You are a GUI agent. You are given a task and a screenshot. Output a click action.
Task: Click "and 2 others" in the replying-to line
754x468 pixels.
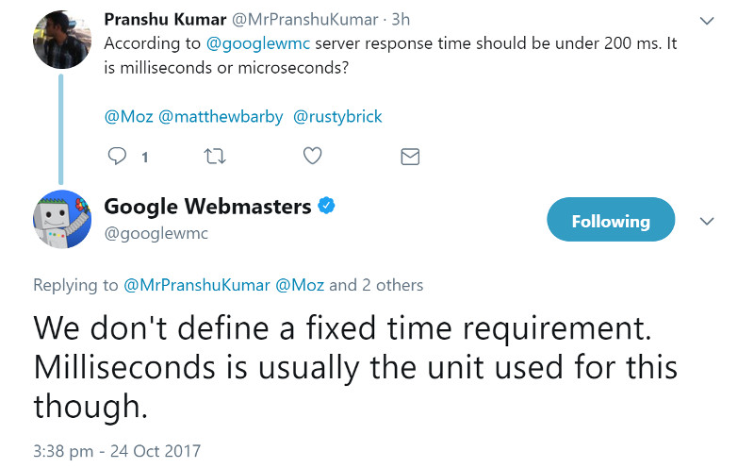pyautogui.click(x=376, y=285)
